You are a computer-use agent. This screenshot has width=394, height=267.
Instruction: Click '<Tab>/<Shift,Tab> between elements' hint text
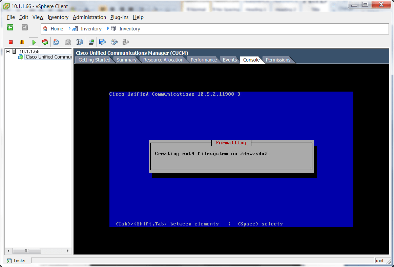[167, 224]
